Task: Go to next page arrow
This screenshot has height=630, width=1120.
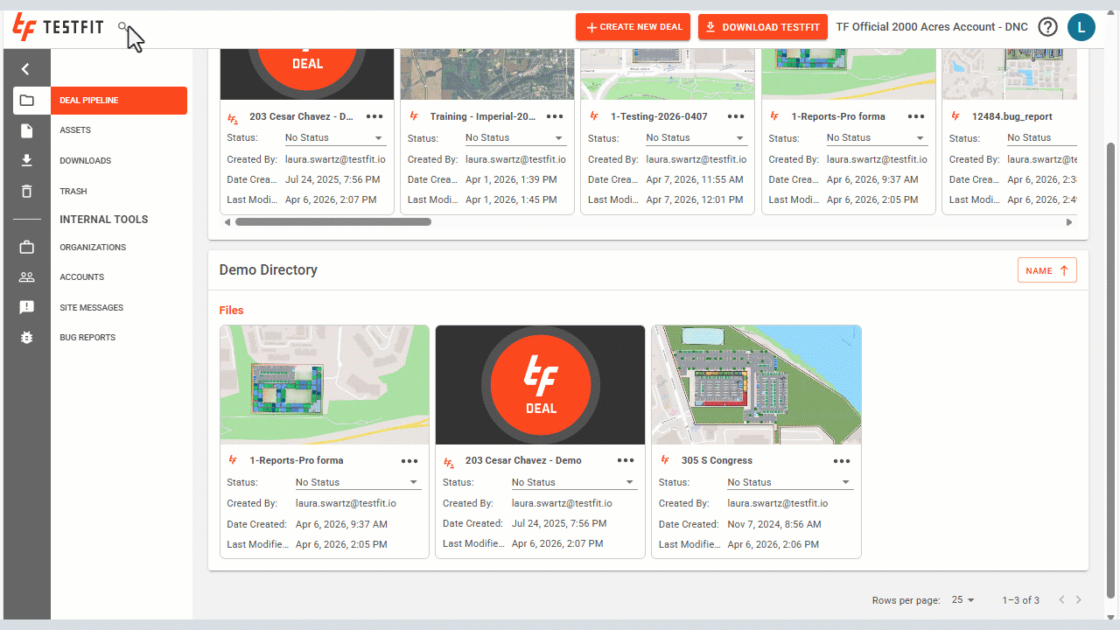Action: pyautogui.click(x=1079, y=600)
